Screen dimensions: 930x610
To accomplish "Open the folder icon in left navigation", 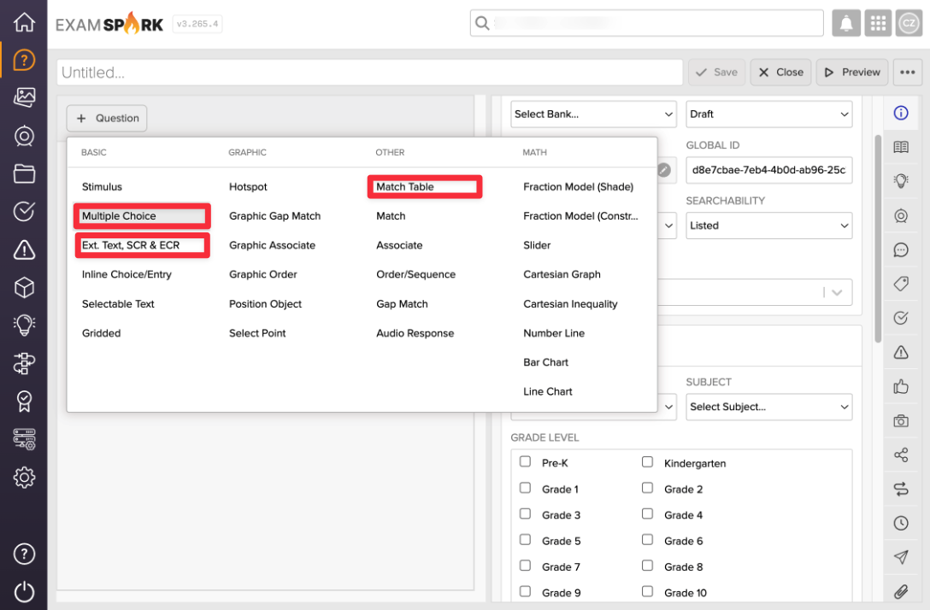I will click(x=24, y=173).
